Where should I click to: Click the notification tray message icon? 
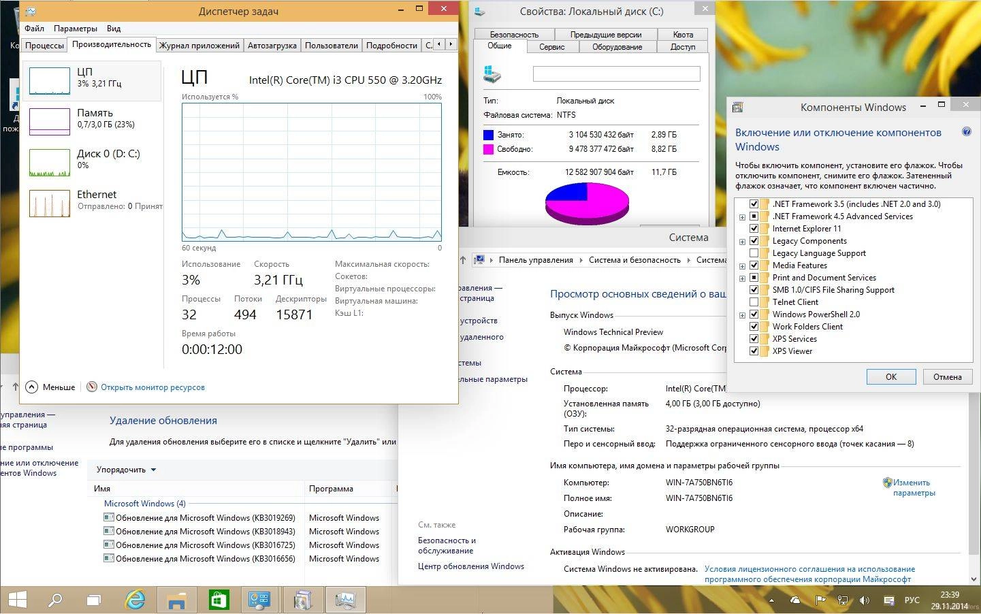coord(888,600)
